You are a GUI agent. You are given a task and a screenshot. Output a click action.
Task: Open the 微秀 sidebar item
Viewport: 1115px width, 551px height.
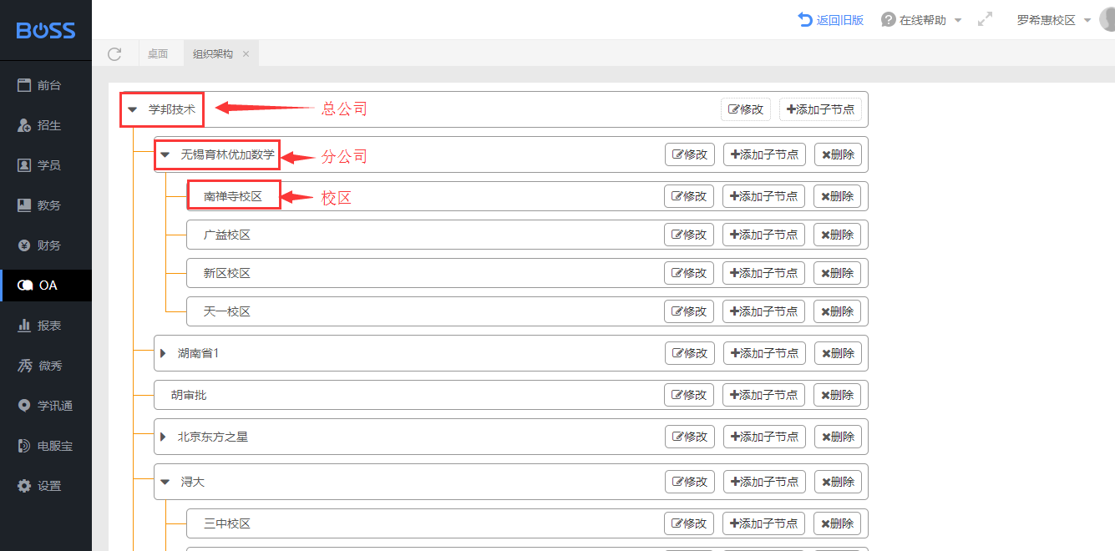point(46,366)
